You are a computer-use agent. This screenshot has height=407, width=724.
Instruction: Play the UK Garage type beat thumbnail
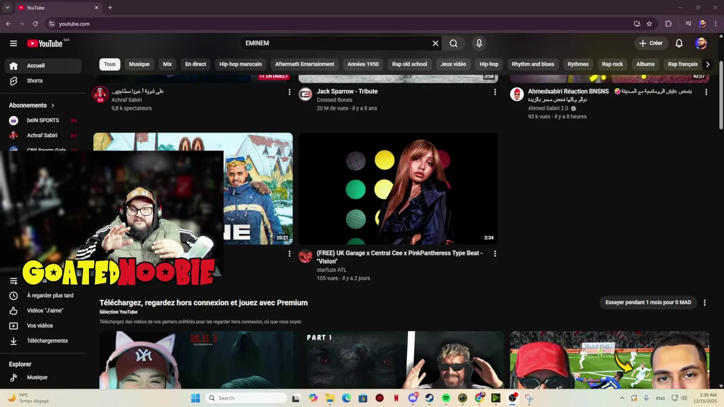(398, 189)
